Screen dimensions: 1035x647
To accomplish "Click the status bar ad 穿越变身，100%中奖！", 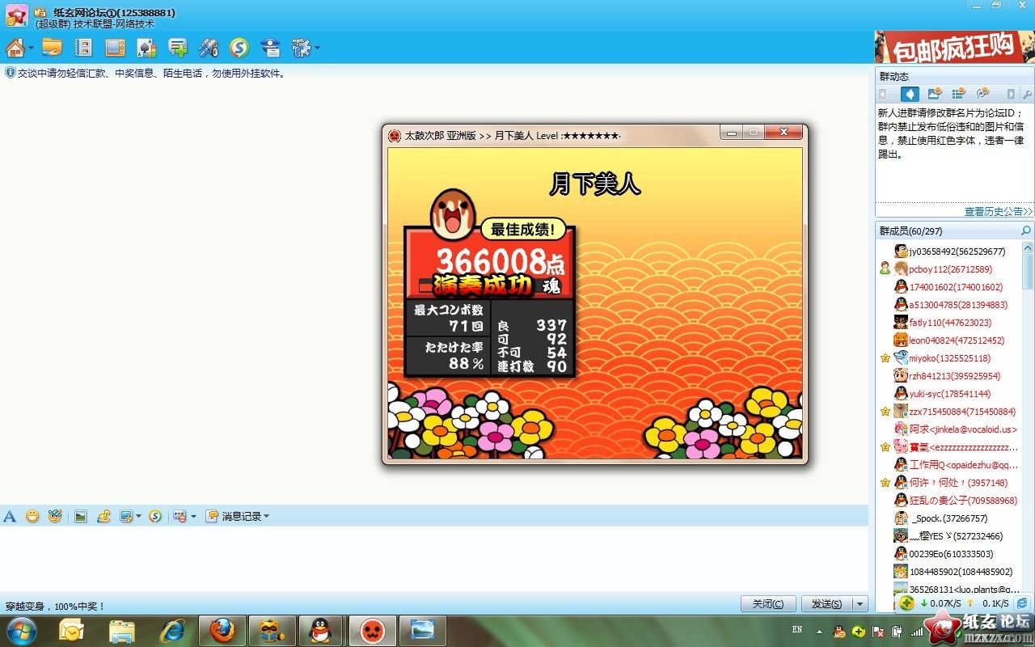I will click(55, 606).
